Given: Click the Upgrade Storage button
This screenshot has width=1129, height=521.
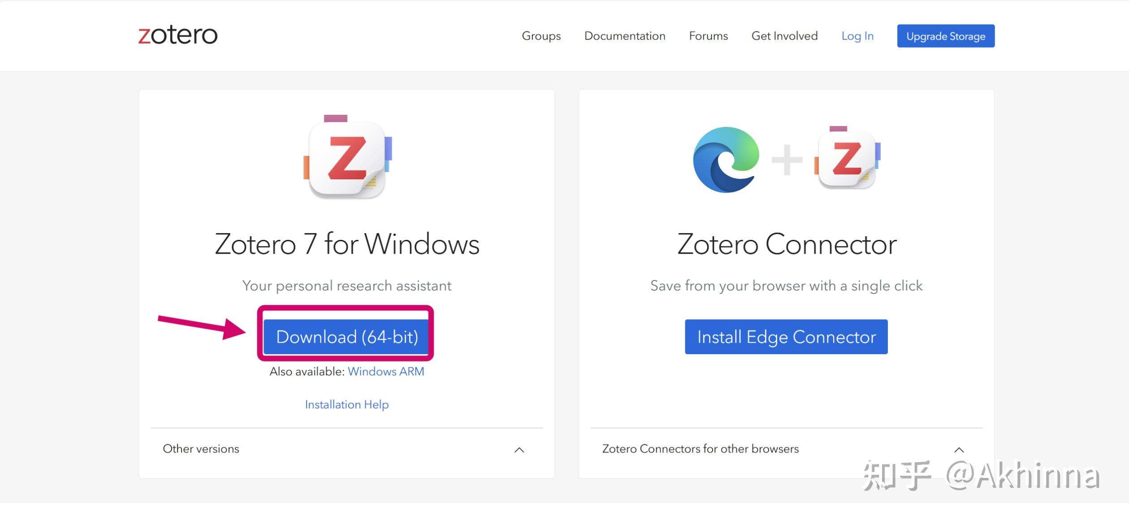Looking at the screenshot, I should click(945, 36).
